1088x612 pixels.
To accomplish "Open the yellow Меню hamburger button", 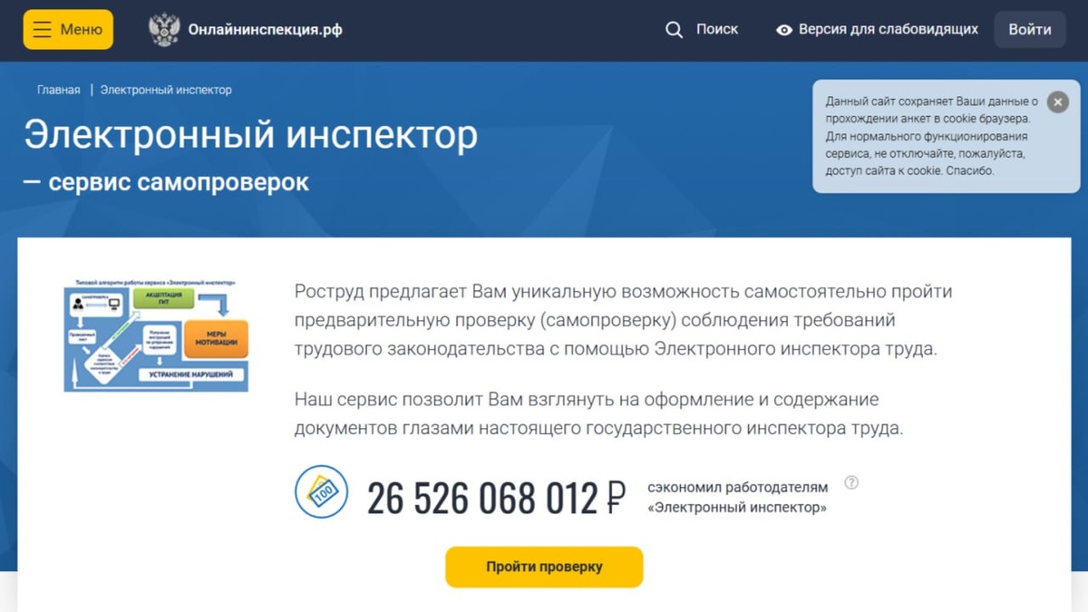I will coord(68,29).
